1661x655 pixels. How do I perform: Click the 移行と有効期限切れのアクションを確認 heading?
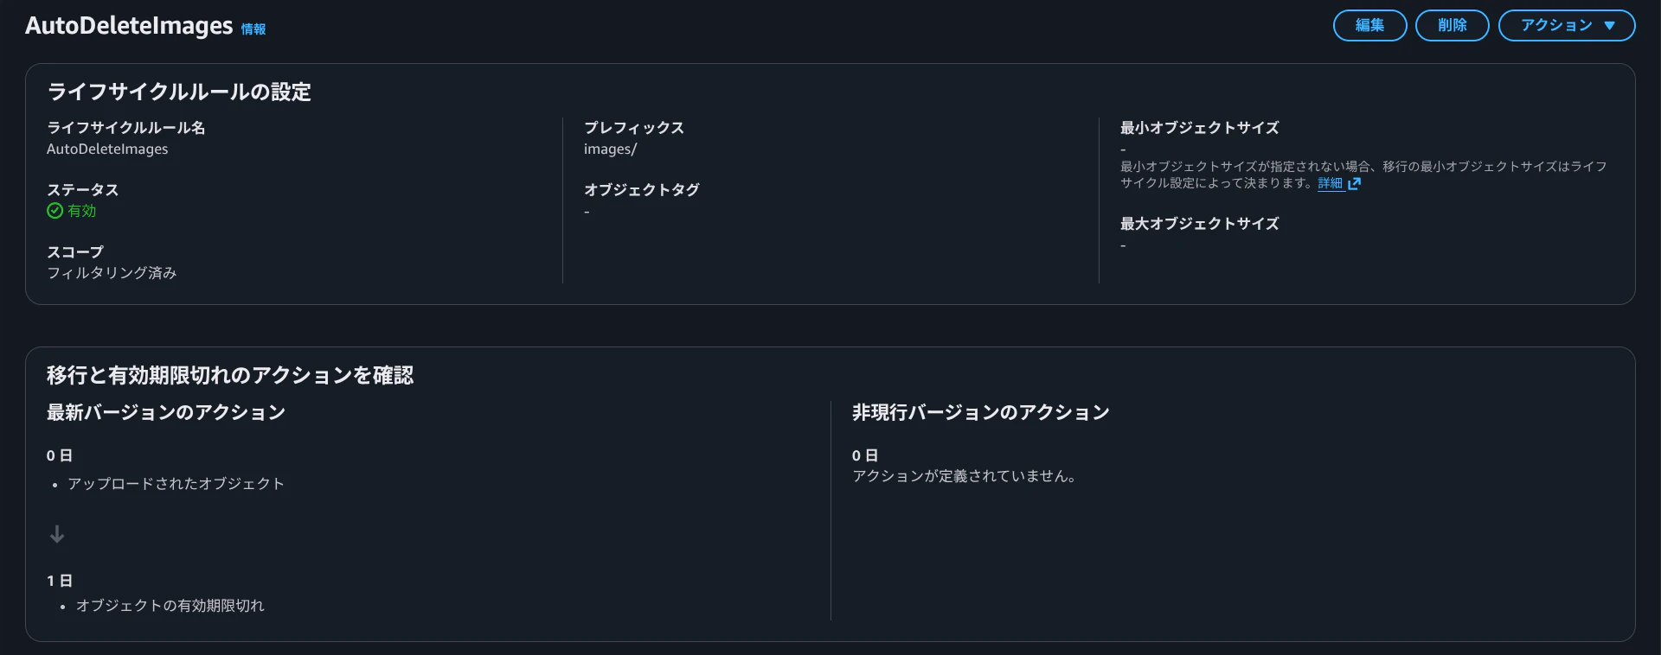229,375
